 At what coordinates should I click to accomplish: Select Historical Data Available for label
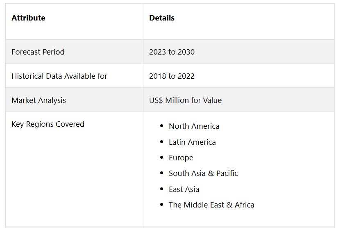59,76
